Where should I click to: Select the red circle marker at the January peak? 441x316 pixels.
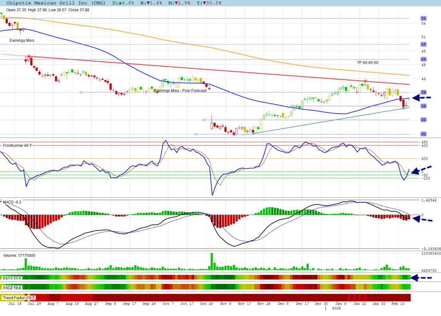point(365,81)
